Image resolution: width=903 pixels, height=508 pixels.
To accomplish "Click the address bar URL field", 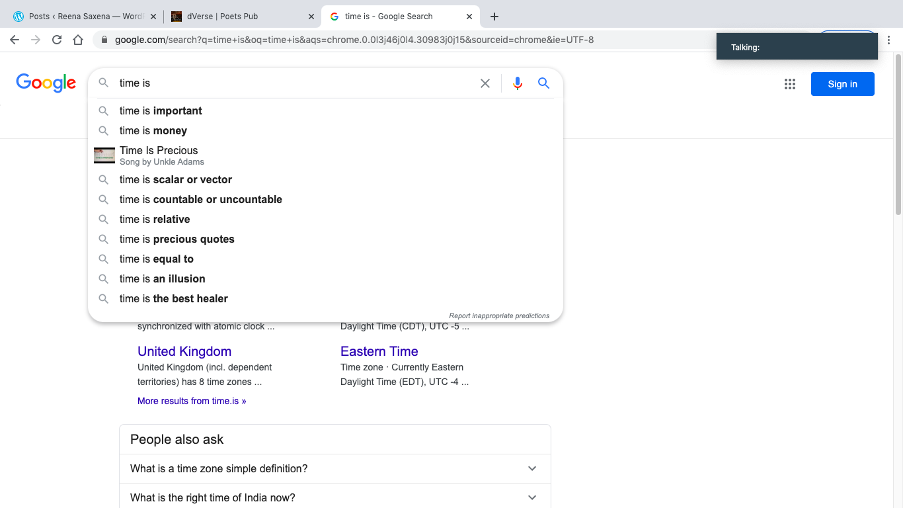I will coord(354,40).
